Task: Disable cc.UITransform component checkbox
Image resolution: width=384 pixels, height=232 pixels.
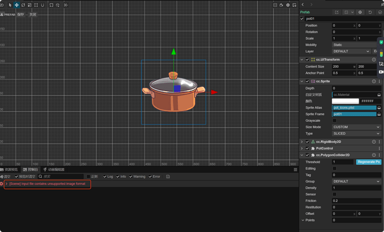Action: coord(307,60)
